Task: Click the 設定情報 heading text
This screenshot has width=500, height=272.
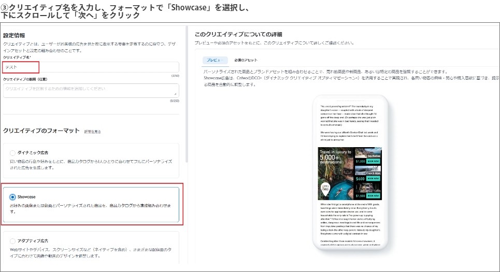Action: click(x=14, y=35)
